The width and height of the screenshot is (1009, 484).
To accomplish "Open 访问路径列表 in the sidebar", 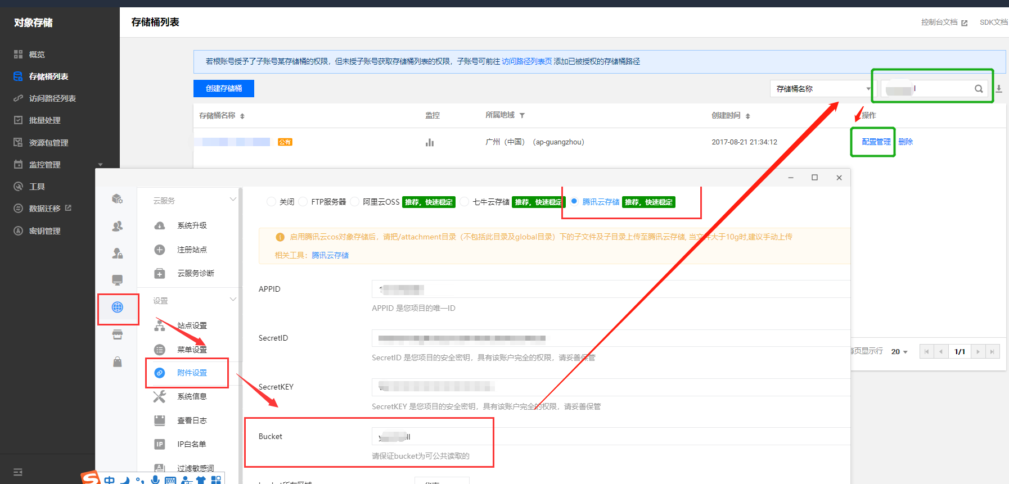I will (x=52, y=98).
